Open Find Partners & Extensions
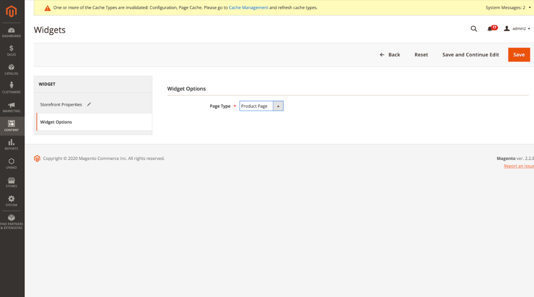This screenshot has width=534, height=297. [11, 222]
